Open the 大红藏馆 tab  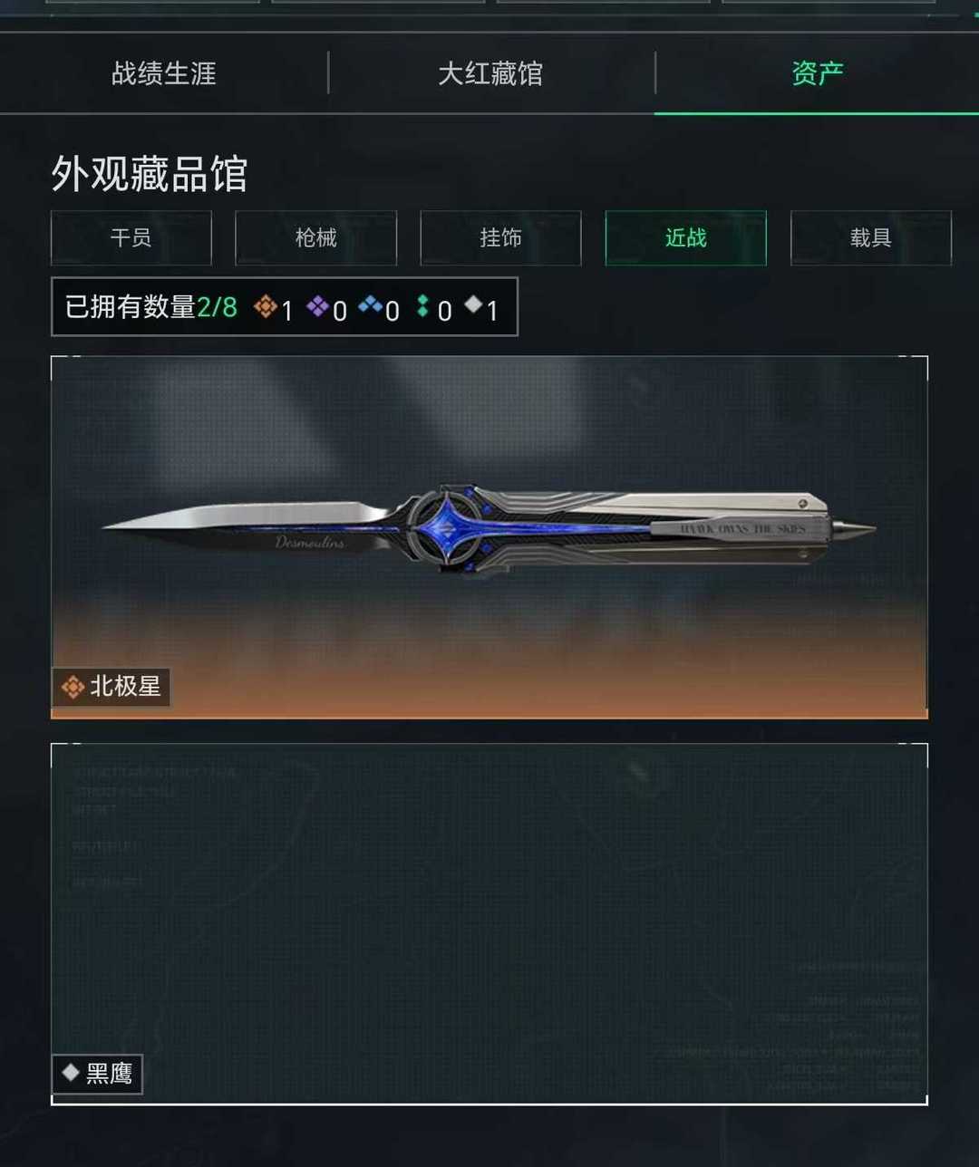tap(490, 73)
